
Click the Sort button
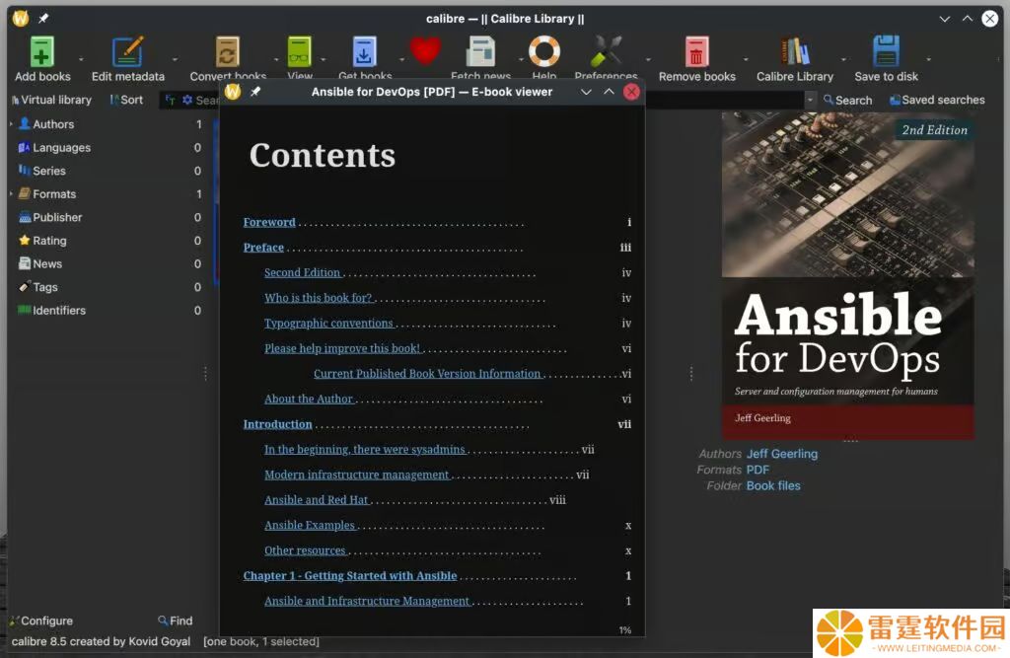click(x=126, y=100)
